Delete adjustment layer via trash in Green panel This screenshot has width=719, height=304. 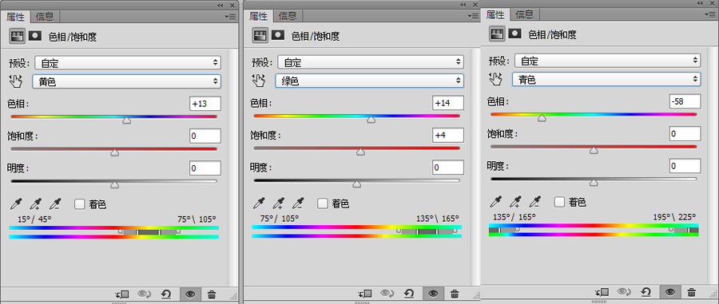tap(455, 293)
